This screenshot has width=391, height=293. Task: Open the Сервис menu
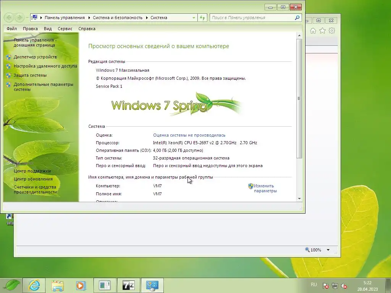(x=65, y=29)
